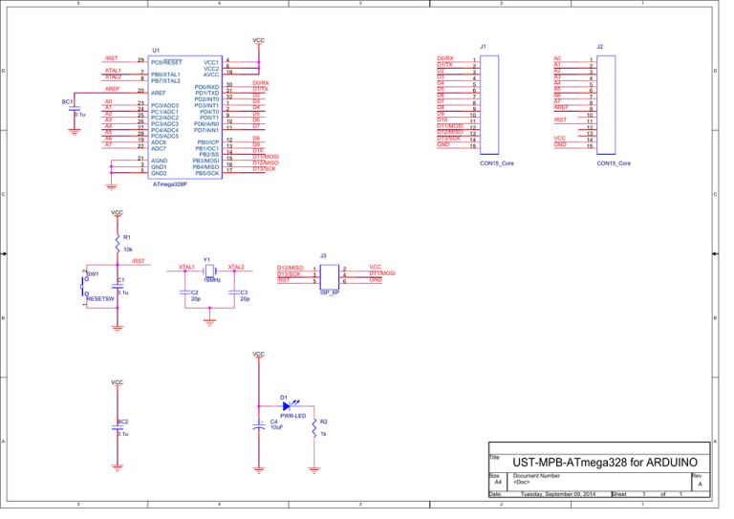Click the Document Number field label
Screen dimensions: 734x519
(536, 476)
